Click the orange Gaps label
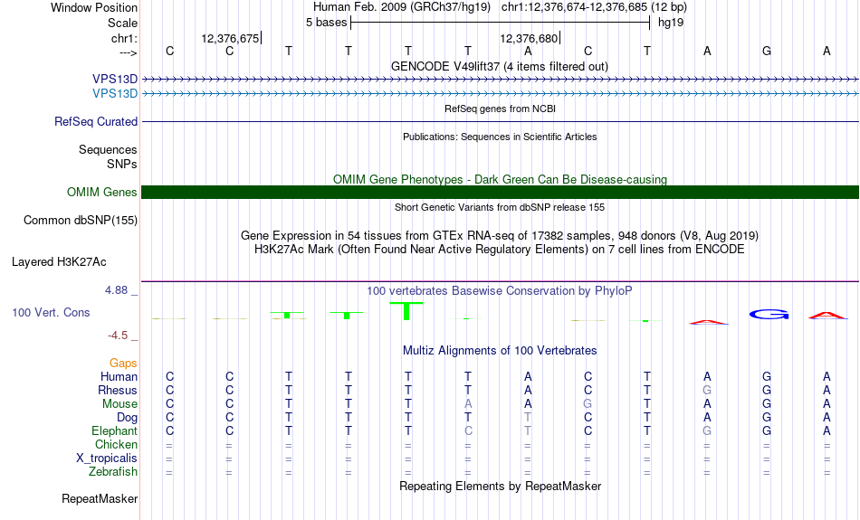Screen dimensions: 860x520 point(123,363)
